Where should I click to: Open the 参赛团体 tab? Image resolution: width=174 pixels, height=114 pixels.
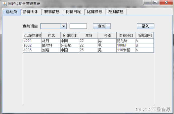(31, 12)
